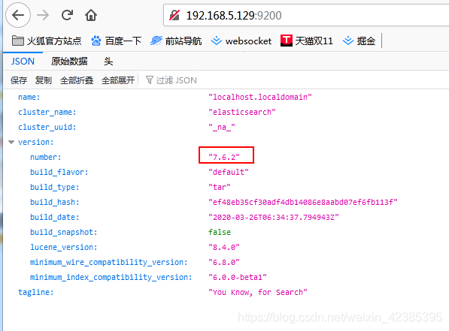
Task: Select the lucene_version key
Action: pyautogui.click(x=64, y=247)
